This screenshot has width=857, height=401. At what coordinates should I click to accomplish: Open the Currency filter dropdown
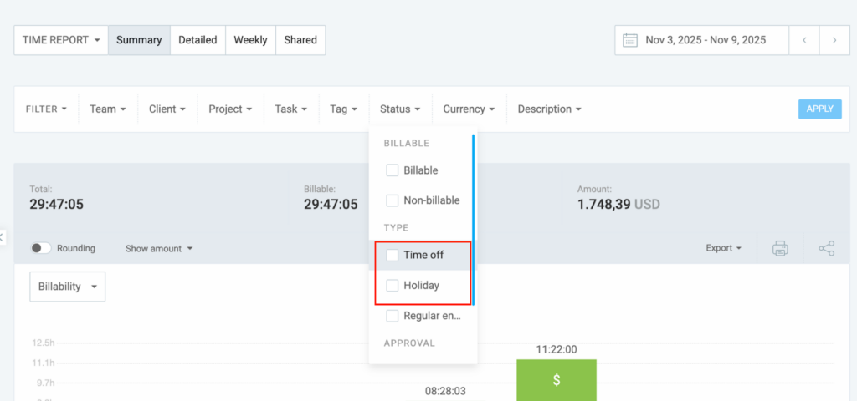(x=469, y=109)
